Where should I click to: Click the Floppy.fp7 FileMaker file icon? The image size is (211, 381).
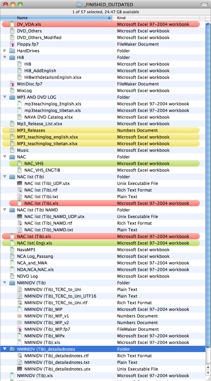(x=13, y=44)
